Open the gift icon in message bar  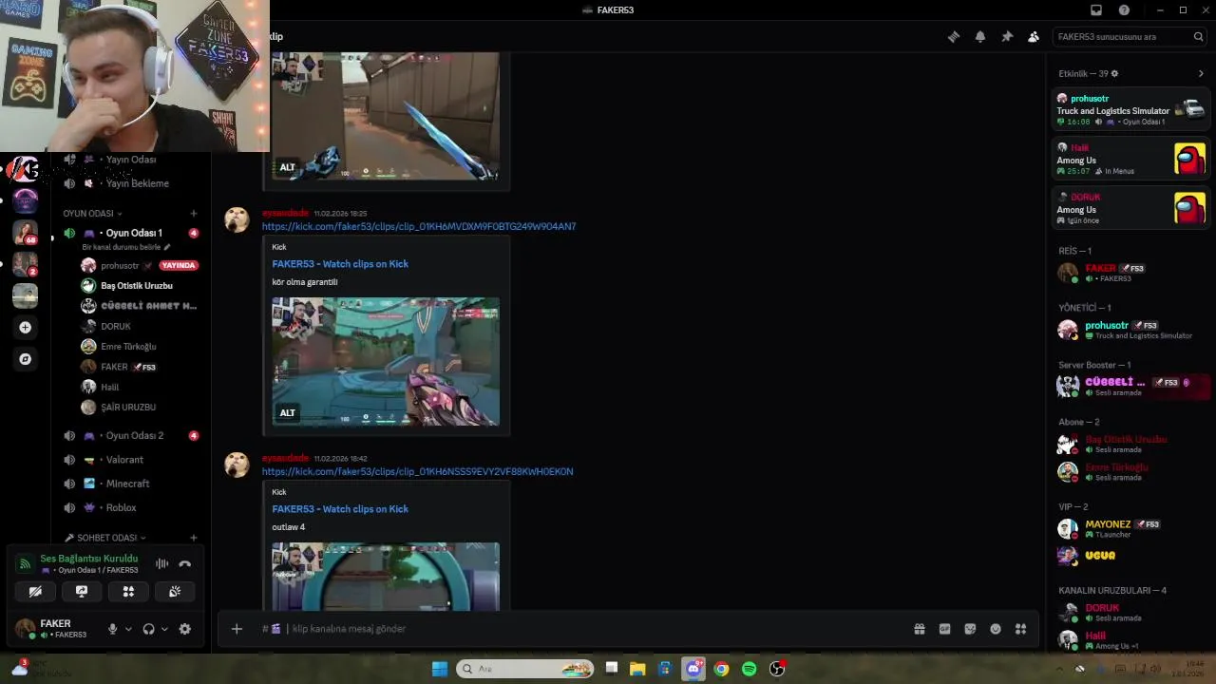pyautogui.click(x=920, y=629)
